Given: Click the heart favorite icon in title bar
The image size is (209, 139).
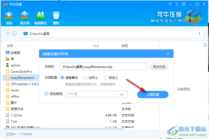Looking at the screenshot, I should (170, 4).
